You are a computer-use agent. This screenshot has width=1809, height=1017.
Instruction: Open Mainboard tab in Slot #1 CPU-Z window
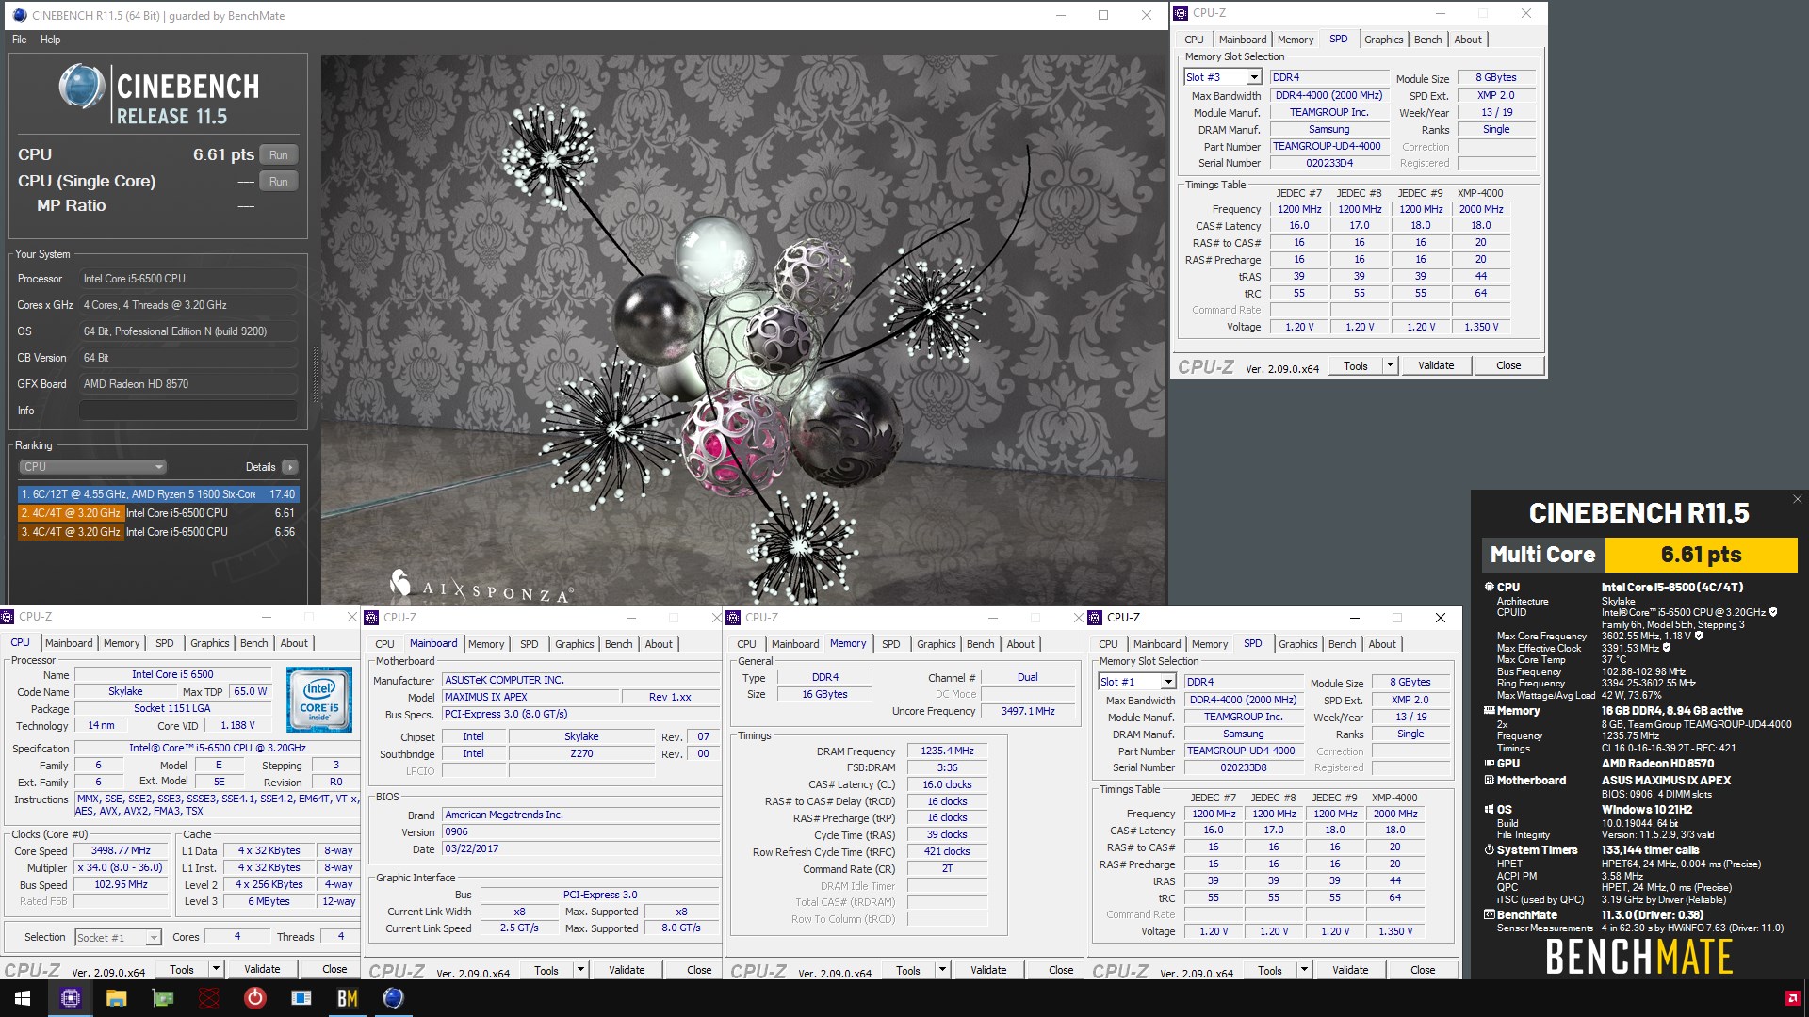[1157, 644]
